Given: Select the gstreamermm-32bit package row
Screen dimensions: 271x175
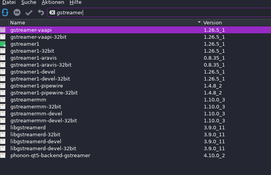Looking at the screenshot, I should pos(36,106).
